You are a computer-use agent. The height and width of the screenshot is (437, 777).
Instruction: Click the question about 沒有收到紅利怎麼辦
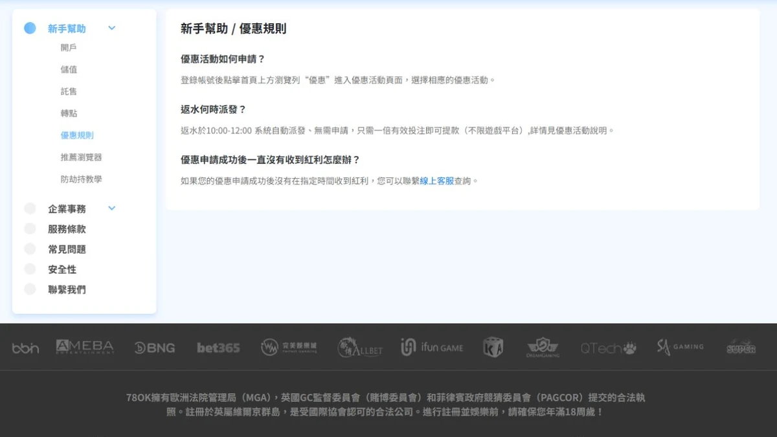coord(270,159)
